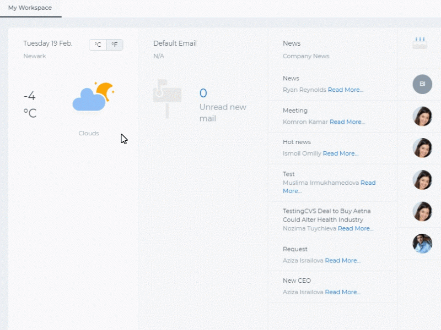Open Read More for Komron Kamar's Meeting

coord(347,122)
